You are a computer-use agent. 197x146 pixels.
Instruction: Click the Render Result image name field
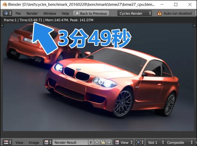point(69,143)
